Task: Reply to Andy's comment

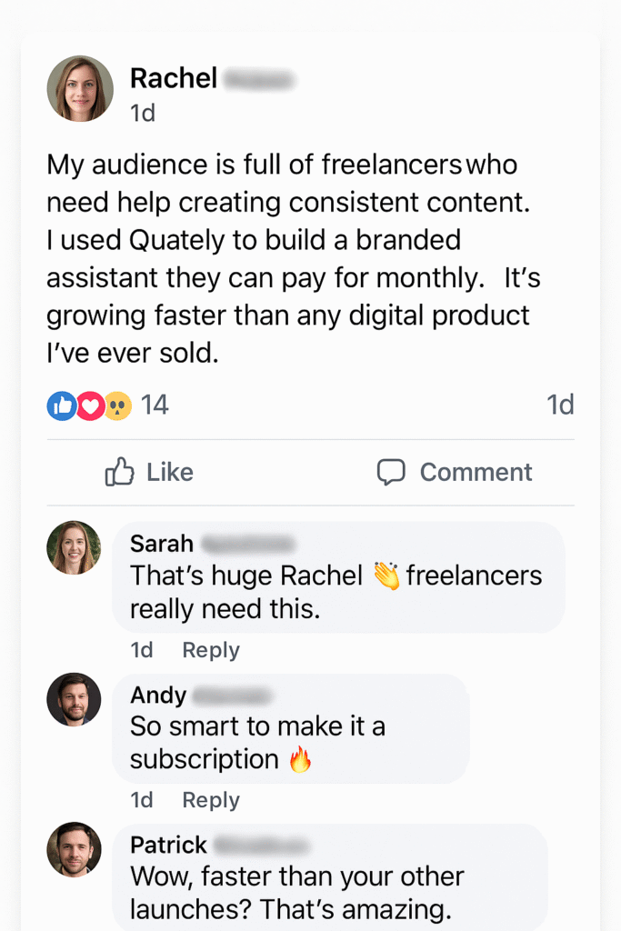Action: pos(211,800)
